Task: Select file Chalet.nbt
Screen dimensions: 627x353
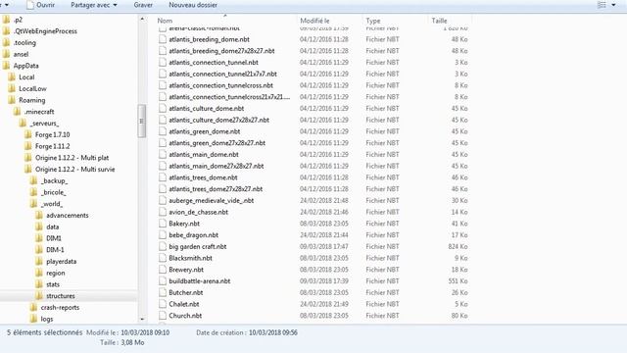Action: click(184, 304)
